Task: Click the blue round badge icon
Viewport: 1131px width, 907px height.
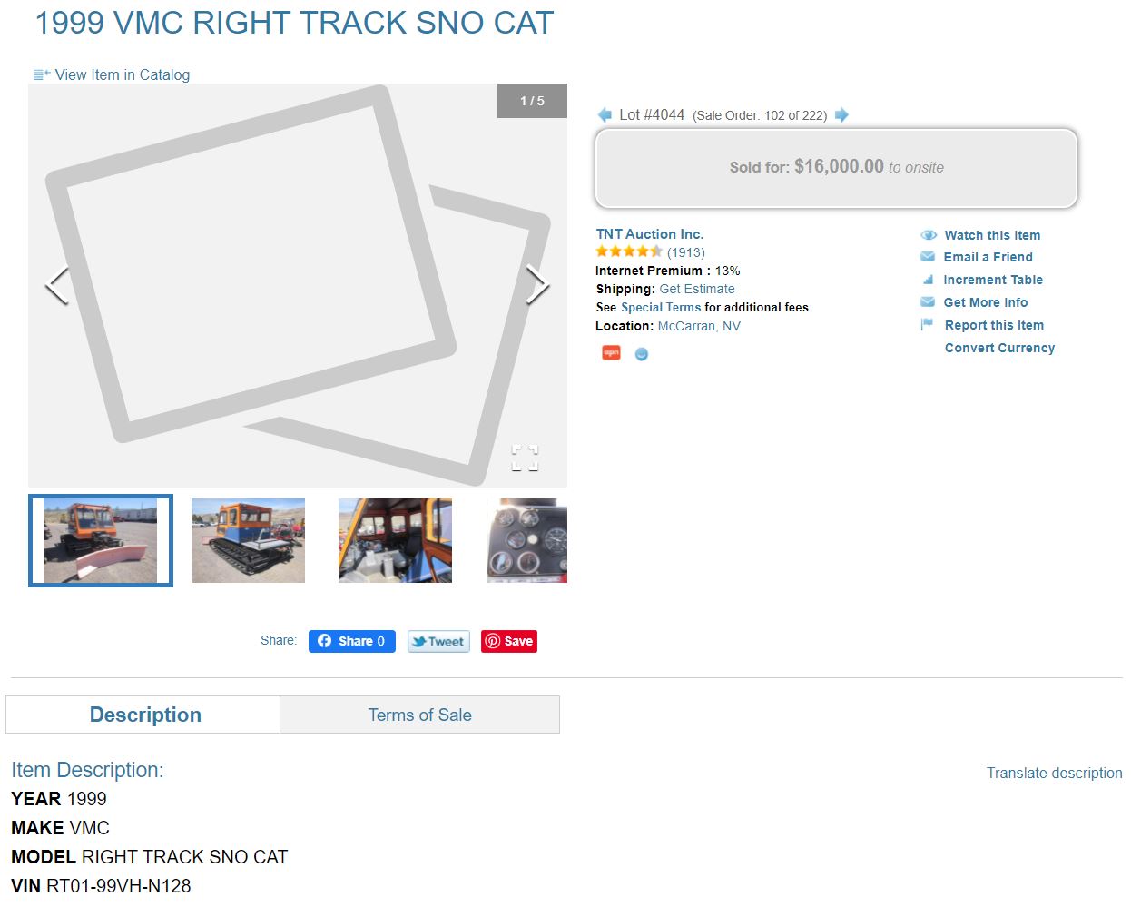Action: [642, 354]
